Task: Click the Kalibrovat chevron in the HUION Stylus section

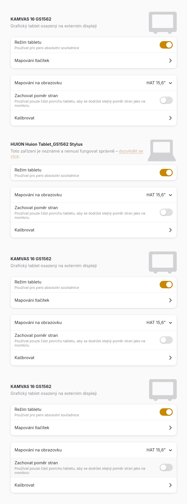Action: pos(170,230)
